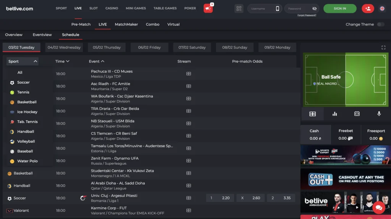
Task: Click stream icon for TRA Draria match
Action: 189,111
